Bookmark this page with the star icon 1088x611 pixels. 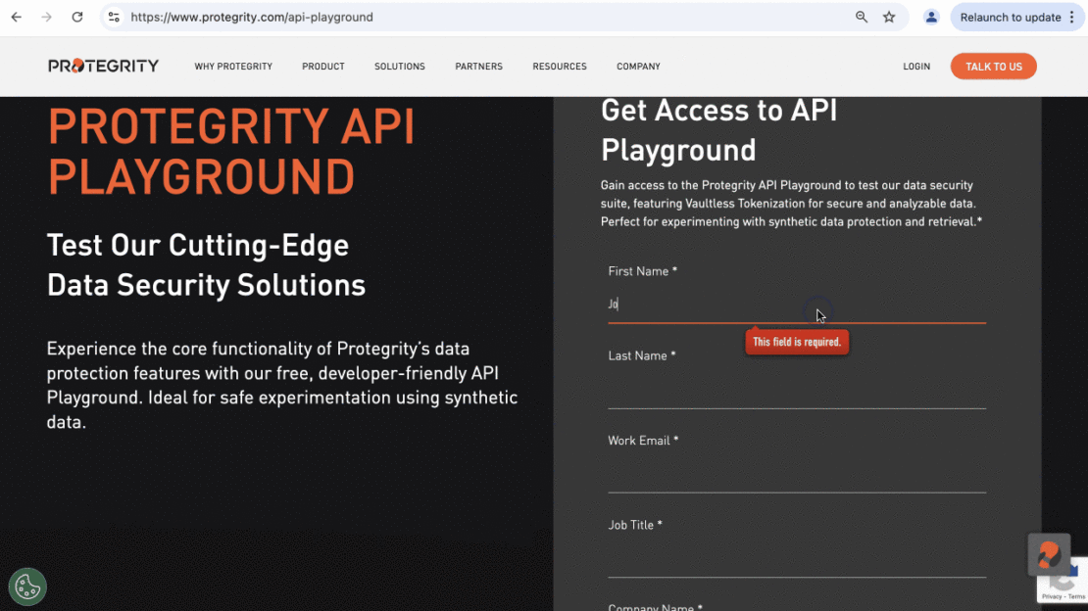(889, 17)
